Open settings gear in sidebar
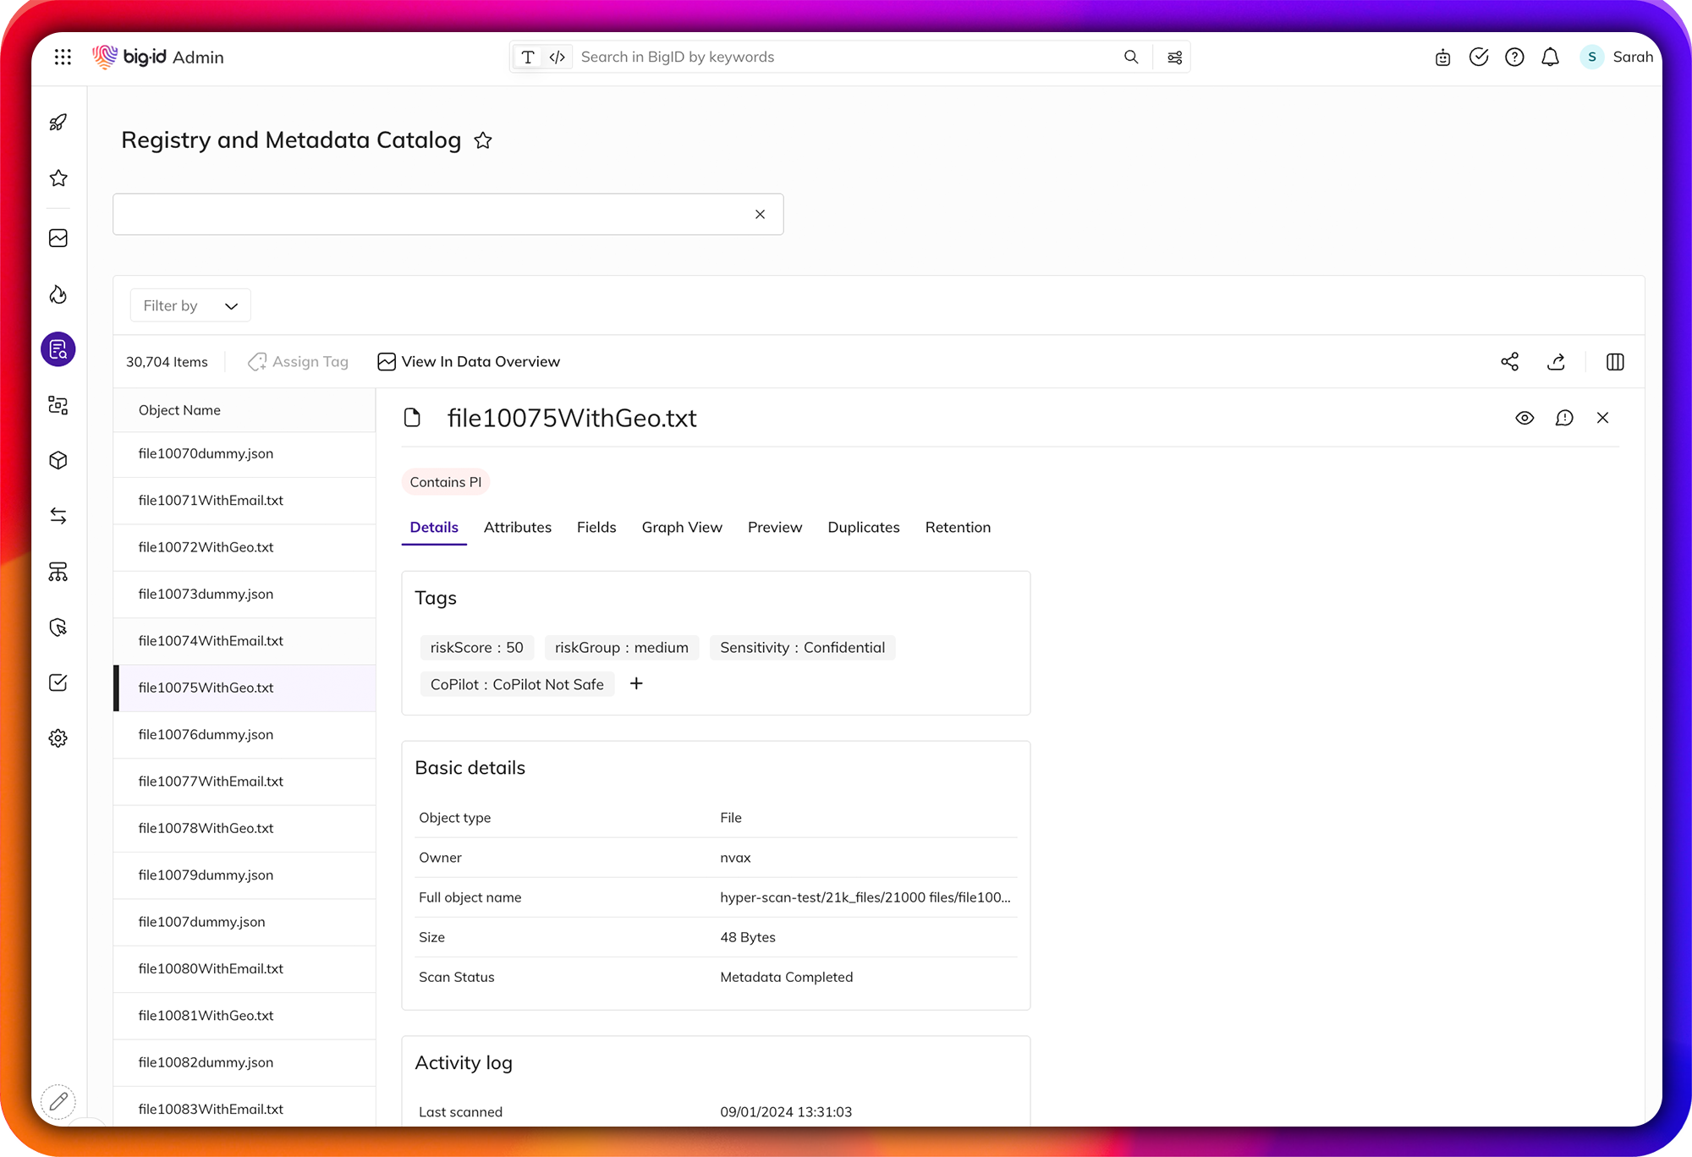1692x1157 pixels. click(x=58, y=738)
